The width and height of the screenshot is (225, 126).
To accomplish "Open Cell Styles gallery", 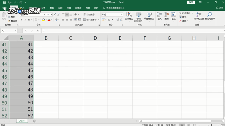I will pyautogui.click(x=149, y=17).
